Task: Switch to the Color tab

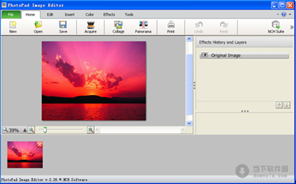Action: tap(89, 14)
